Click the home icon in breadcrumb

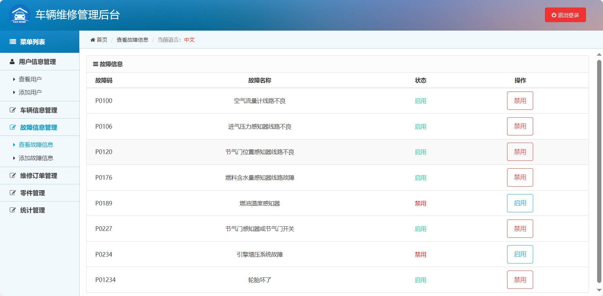pos(93,40)
